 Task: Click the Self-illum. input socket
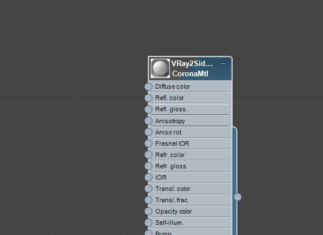coord(149,223)
